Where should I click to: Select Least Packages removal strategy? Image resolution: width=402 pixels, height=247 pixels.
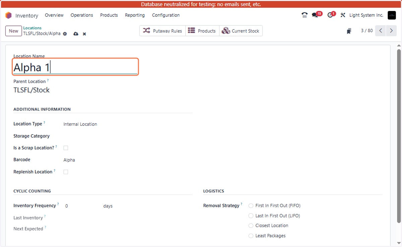(251, 236)
